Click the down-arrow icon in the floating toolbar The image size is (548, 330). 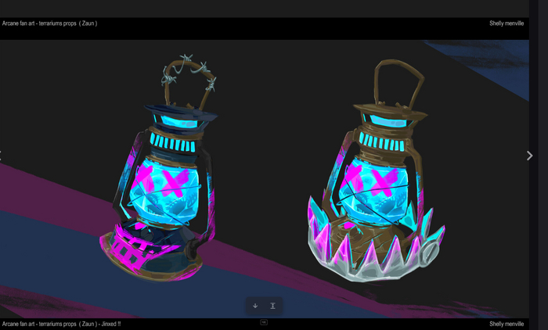(255, 306)
